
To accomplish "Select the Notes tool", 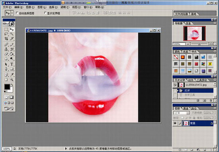I will click(6, 75).
